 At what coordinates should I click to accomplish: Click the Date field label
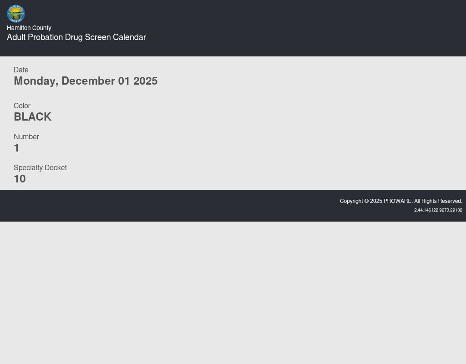(x=21, y=70)
